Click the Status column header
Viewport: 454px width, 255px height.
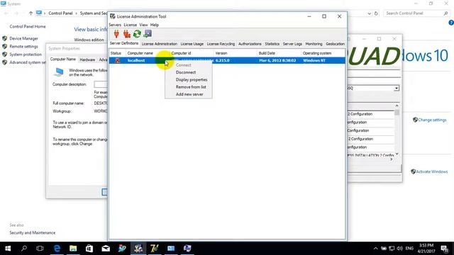coord(117,53)
